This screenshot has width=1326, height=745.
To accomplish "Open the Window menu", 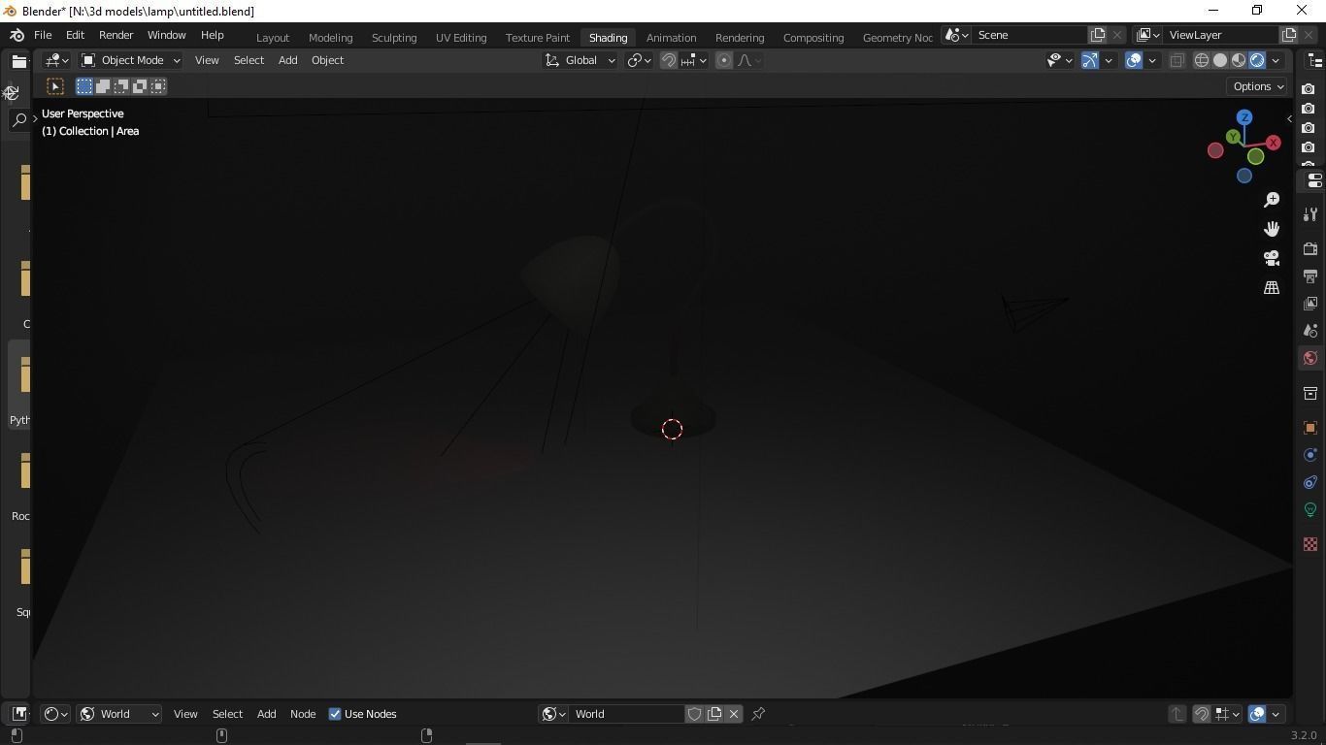I will tap(166, 35).
